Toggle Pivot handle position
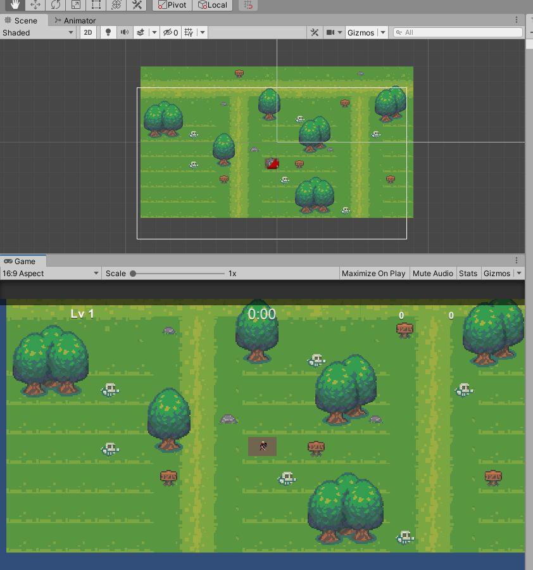The image size is (533, 570). [172, 4]
